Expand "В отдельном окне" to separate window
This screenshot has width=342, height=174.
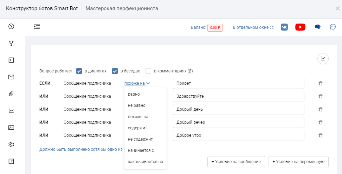click(x=253, y=27)
